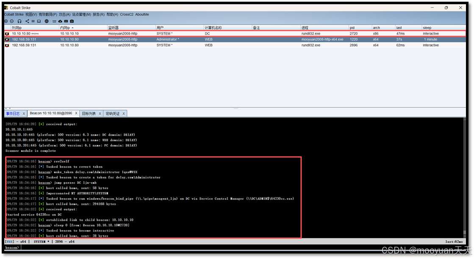Sort by the 备注 column header
The image size is (474, 259).
tap(276, 28)
